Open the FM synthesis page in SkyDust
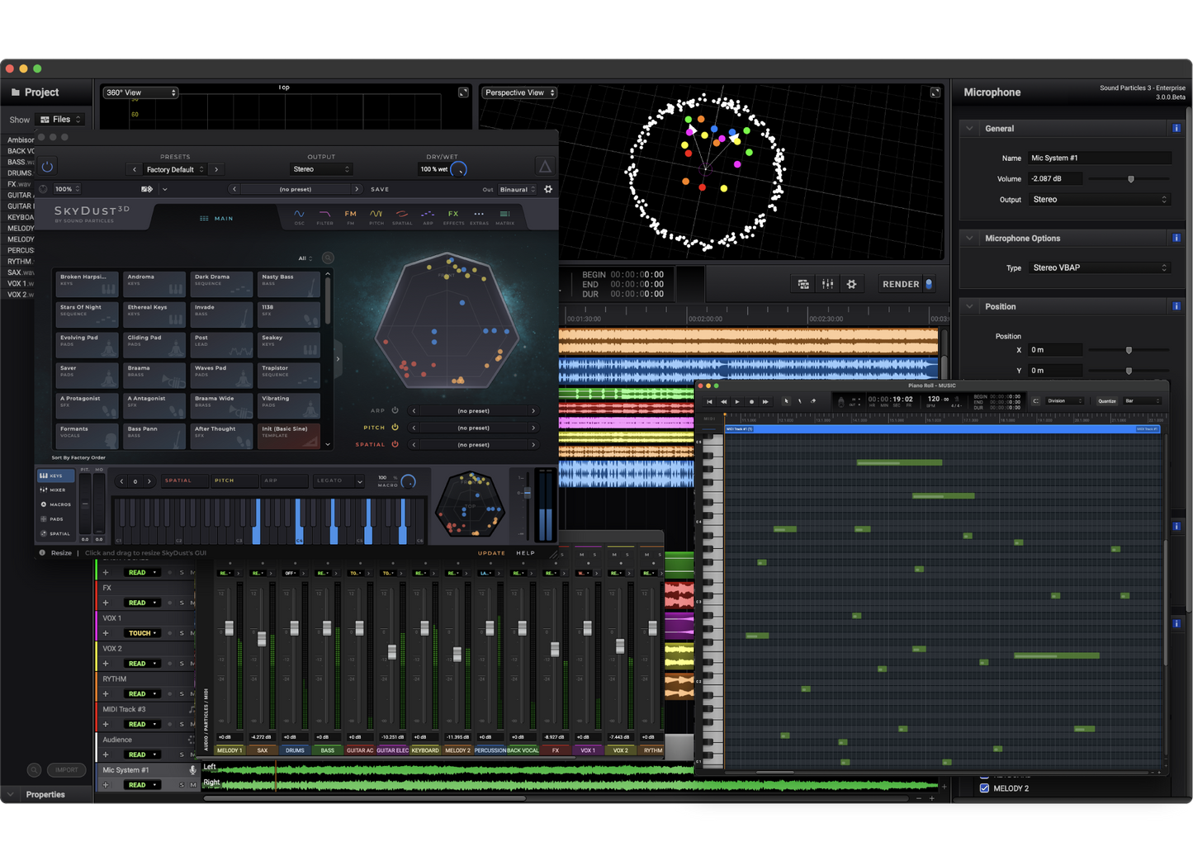Viewport: 1193px width, 861px height. pos(349,216)
